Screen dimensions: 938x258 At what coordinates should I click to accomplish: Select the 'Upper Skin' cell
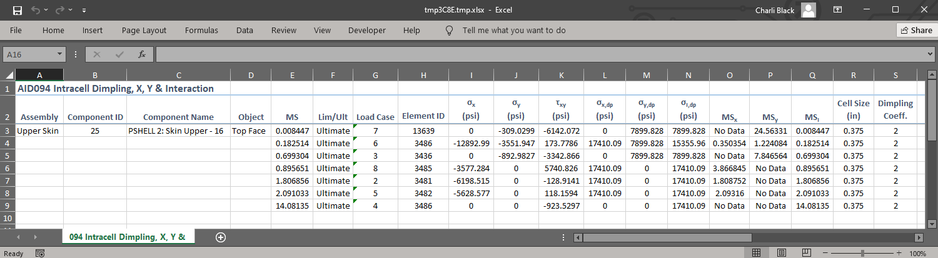[39, 131]
